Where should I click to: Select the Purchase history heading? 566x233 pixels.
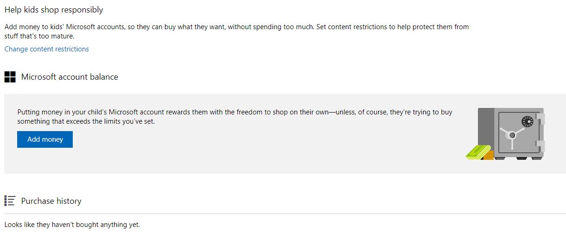coord(51,201)
